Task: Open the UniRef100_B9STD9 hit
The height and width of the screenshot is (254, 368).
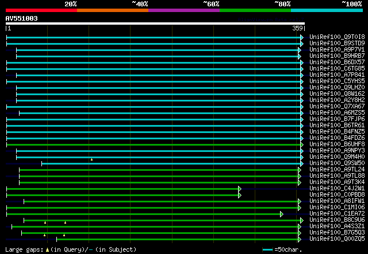Action: [337, 44]
